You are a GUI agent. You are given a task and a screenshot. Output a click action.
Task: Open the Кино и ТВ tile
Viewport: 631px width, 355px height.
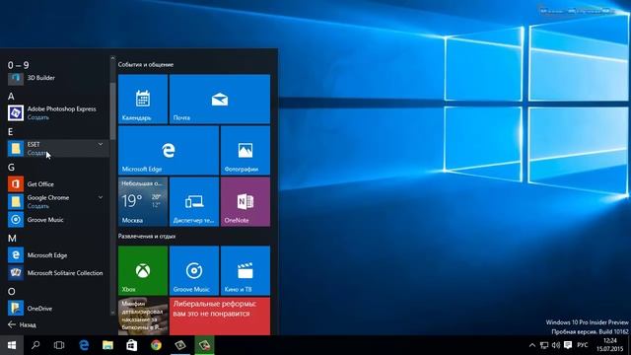(x=245, y=271)
